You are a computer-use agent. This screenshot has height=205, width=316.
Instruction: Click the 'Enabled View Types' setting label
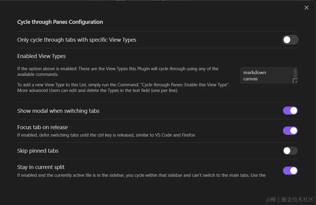click(41, 56)
